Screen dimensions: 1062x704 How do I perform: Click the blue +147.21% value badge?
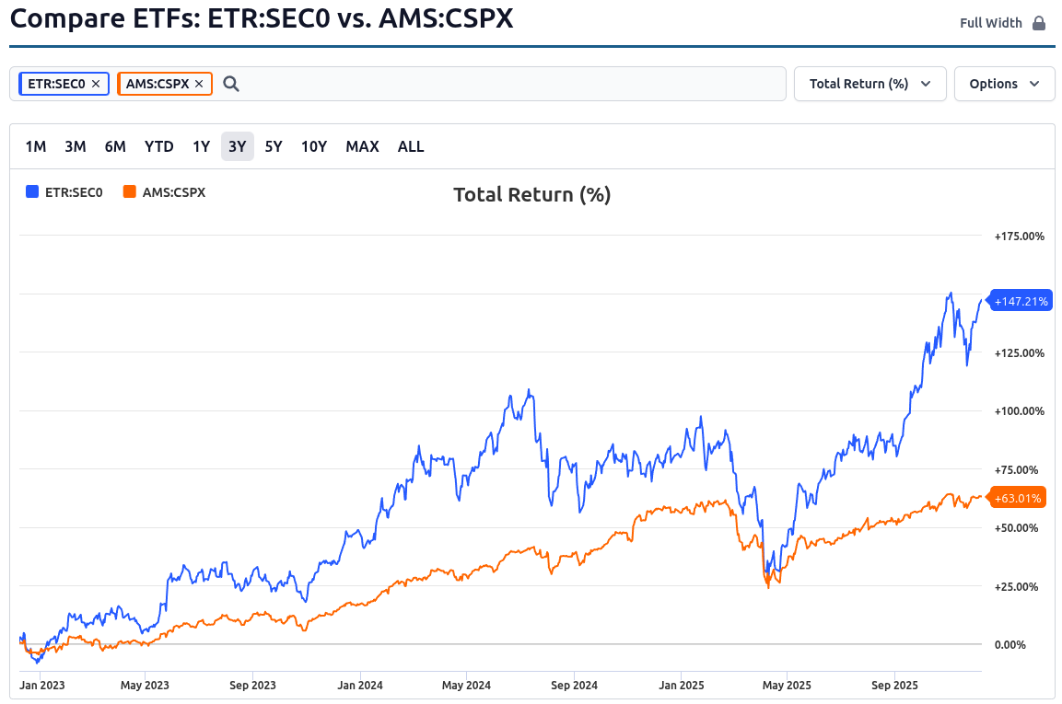[1021, 300]
